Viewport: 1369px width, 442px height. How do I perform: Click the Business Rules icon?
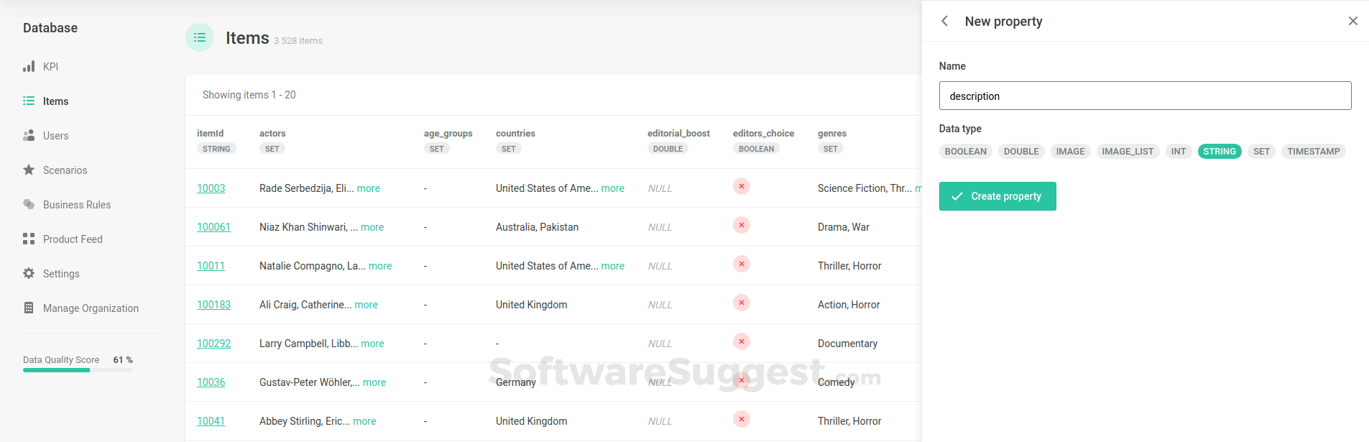point(29,205)
